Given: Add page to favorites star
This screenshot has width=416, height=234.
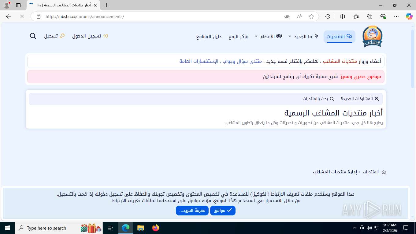Looking at the screenshot, I should coord(311,16).
